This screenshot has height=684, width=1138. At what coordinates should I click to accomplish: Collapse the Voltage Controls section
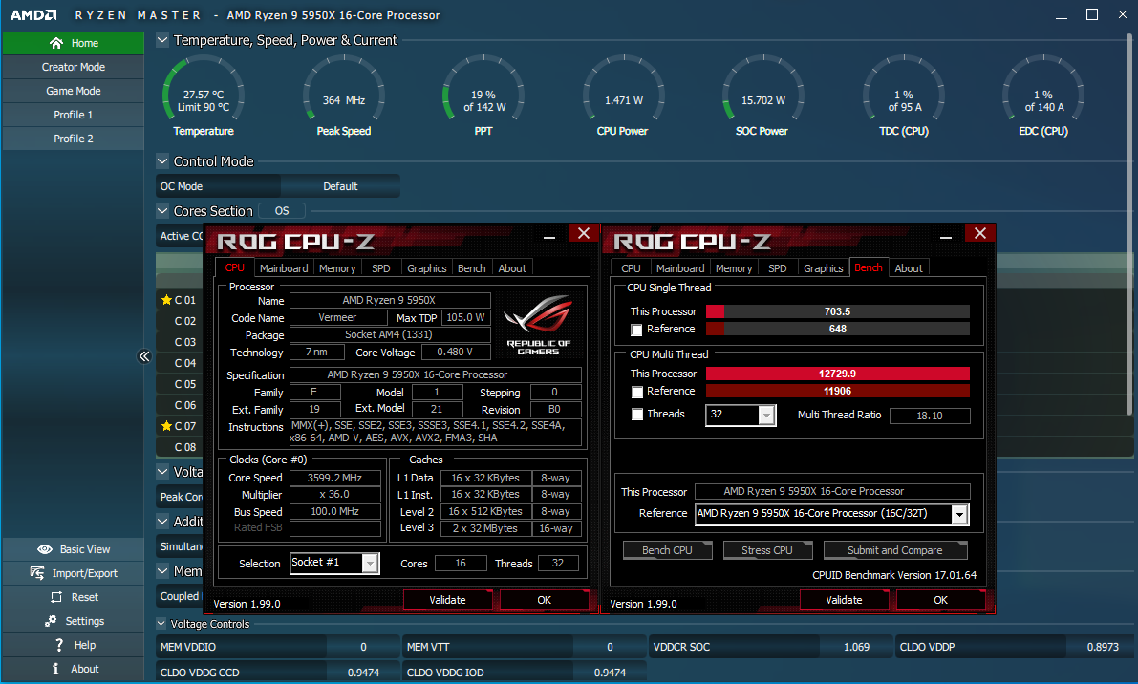point(161,623)
